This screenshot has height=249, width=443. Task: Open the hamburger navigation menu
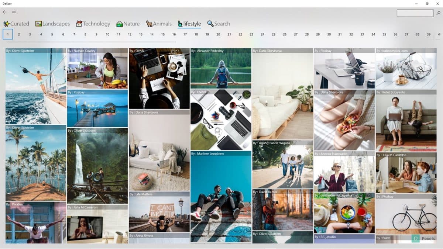pyautogui.click(x=14, y=11)
